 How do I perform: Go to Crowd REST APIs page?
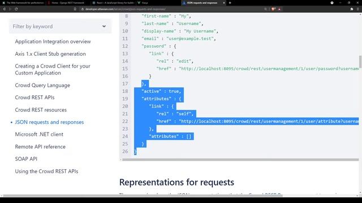(x=35, y=98)
